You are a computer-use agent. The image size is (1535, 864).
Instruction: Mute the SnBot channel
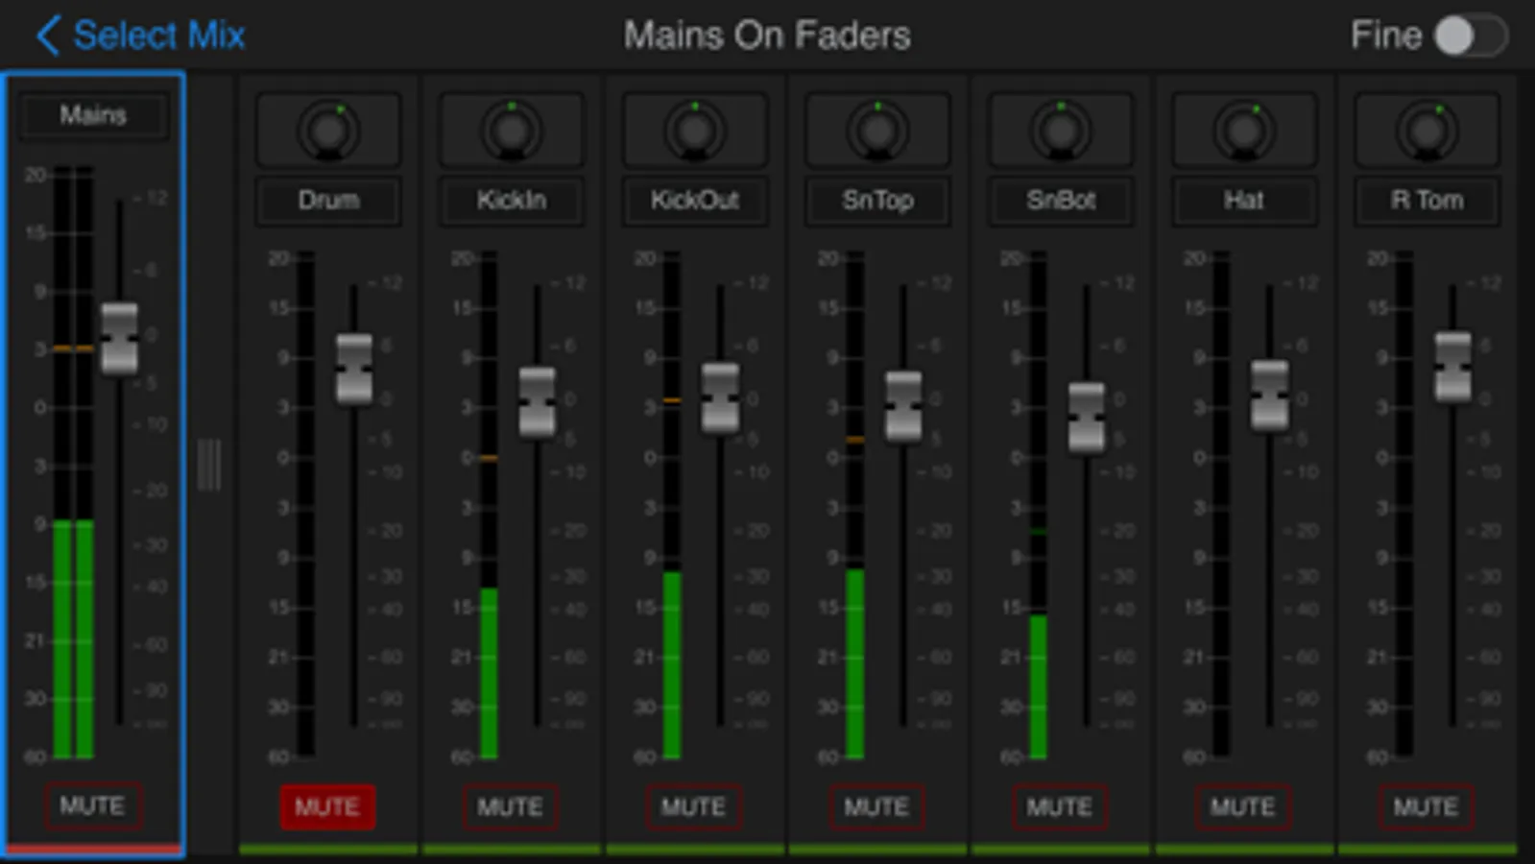[x=1060, y=806]
